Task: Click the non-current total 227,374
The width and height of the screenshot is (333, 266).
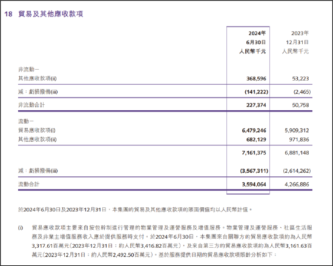Action: pos(256,105)
